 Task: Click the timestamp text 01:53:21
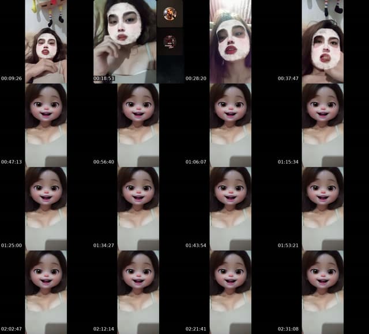pos(288,245)
